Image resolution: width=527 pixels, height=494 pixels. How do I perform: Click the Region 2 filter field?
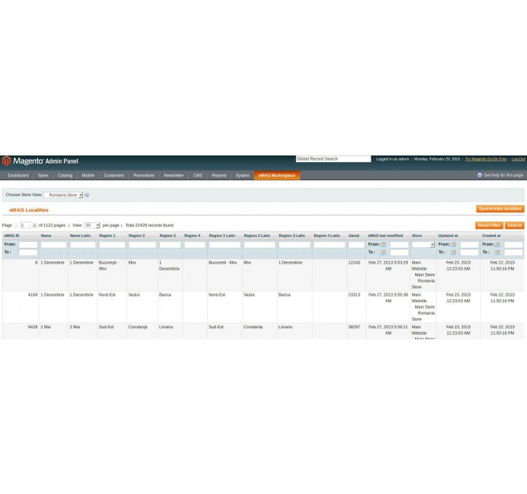142,245
